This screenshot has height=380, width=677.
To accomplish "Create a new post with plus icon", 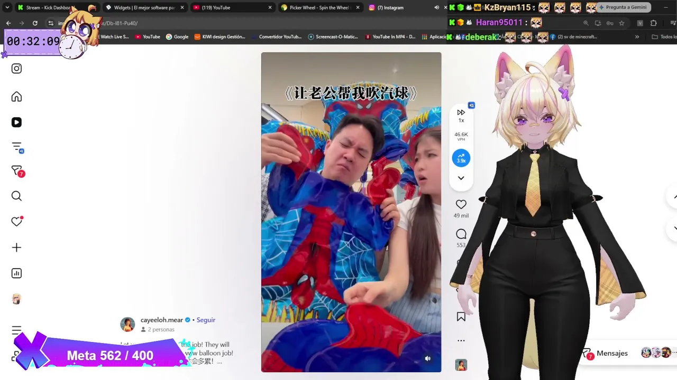I will (x=16, y=248).
